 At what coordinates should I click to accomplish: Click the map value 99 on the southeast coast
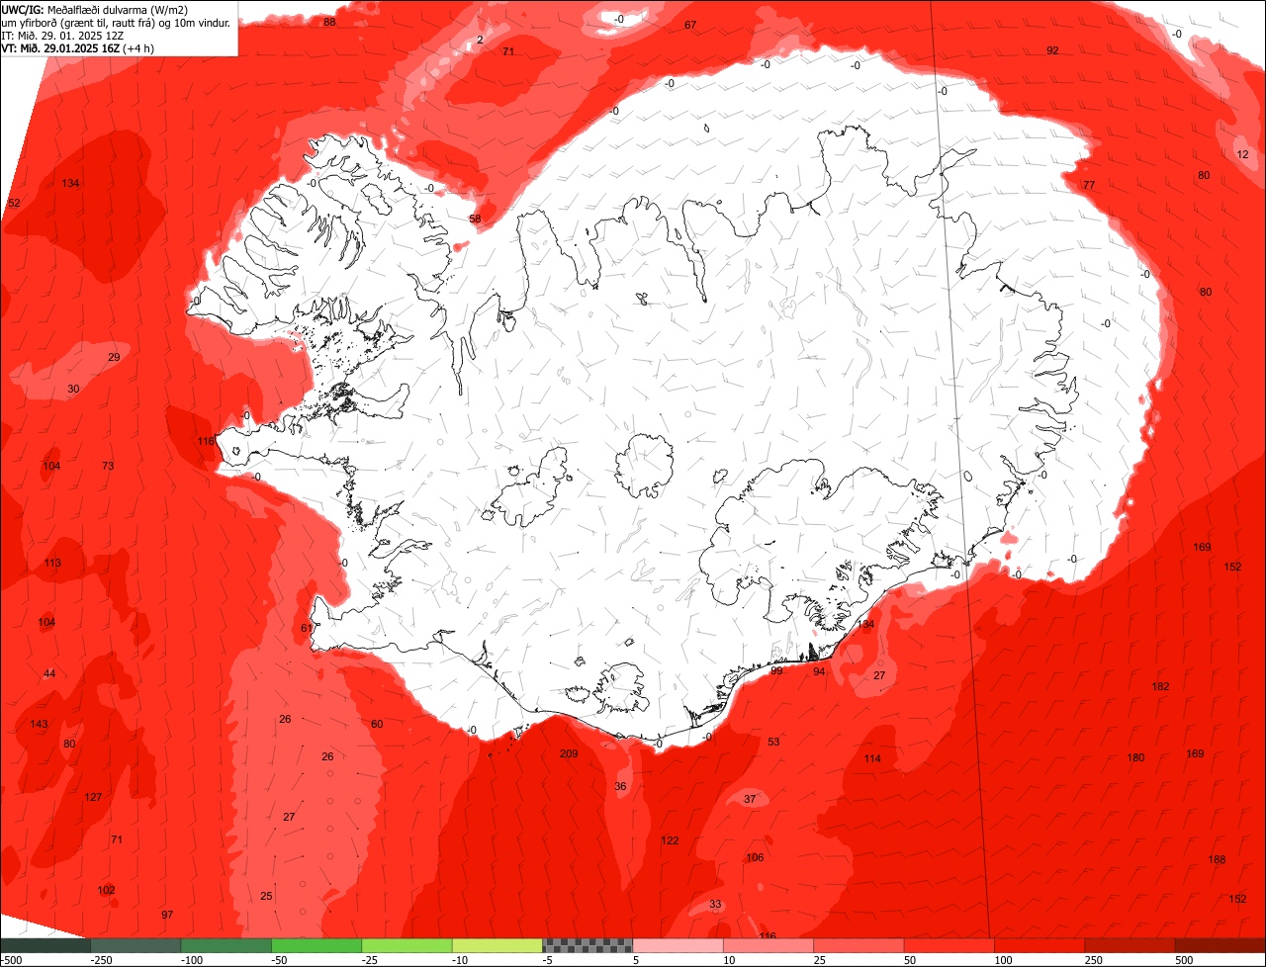[x=776, y=670]
